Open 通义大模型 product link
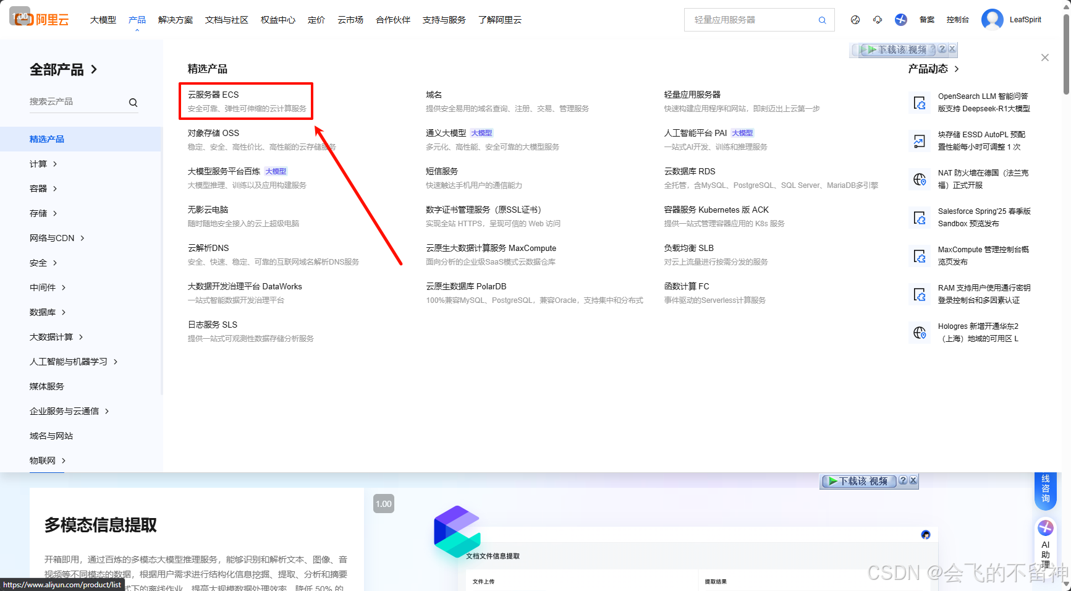The image size is (1071, 591). point(446,133)
